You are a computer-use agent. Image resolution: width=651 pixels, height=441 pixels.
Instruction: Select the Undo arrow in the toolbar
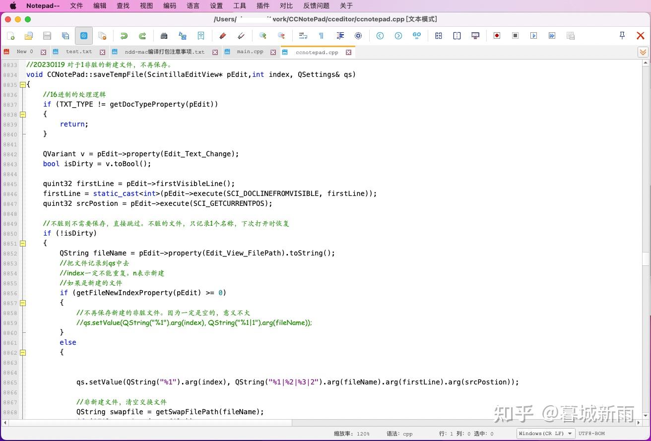coord(124,36)
